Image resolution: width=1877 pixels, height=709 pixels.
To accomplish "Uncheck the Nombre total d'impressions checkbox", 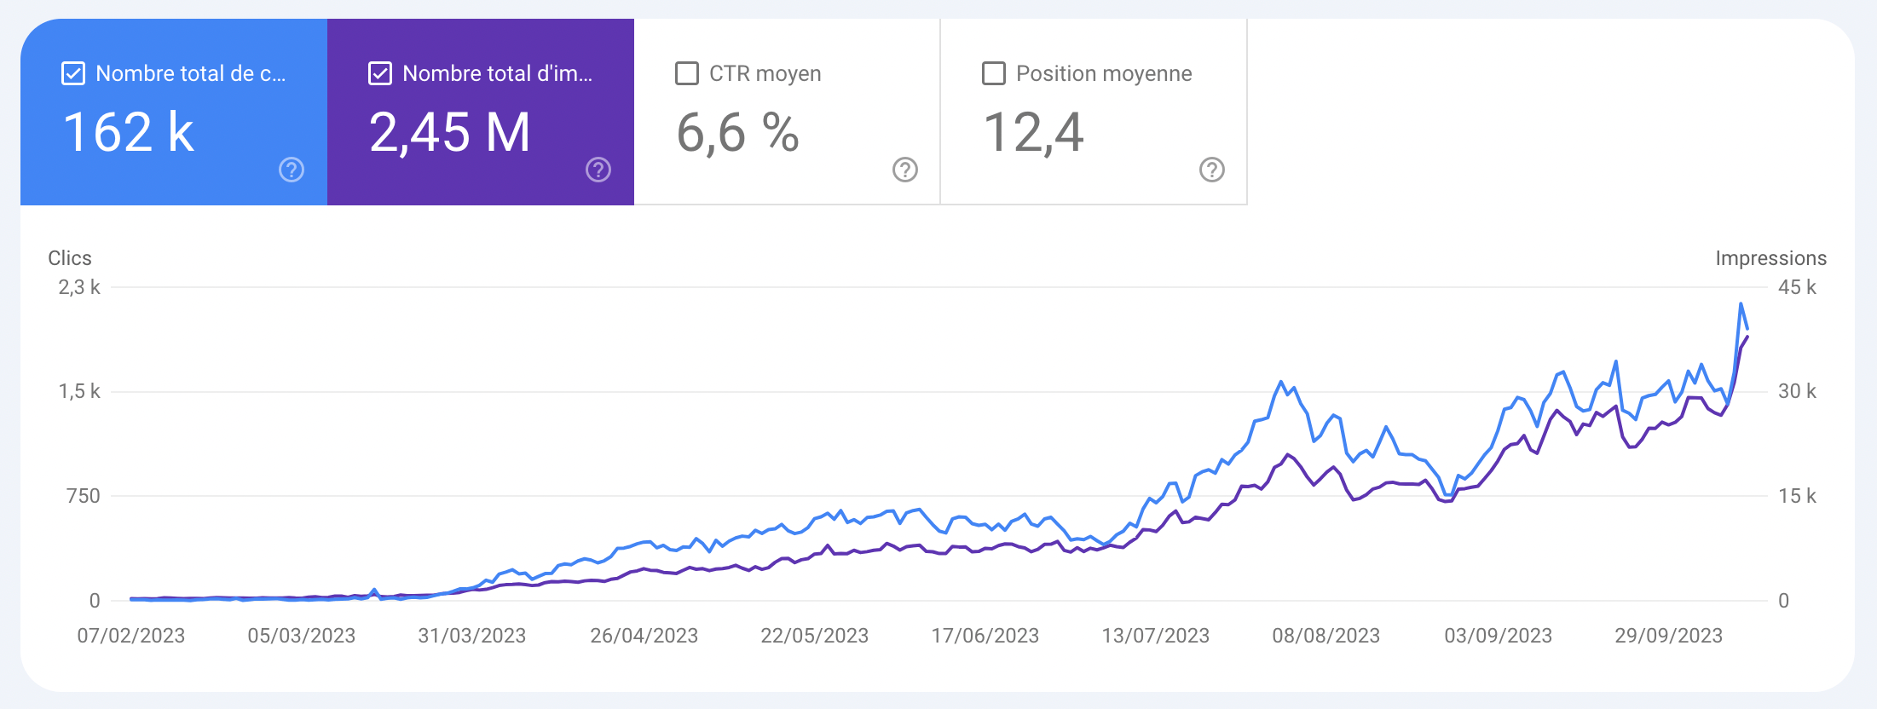I will tap(380, 73).
